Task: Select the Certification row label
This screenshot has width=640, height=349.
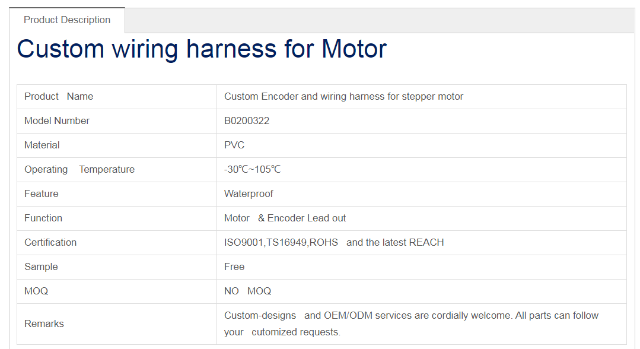Action: [x=50, y=243]
